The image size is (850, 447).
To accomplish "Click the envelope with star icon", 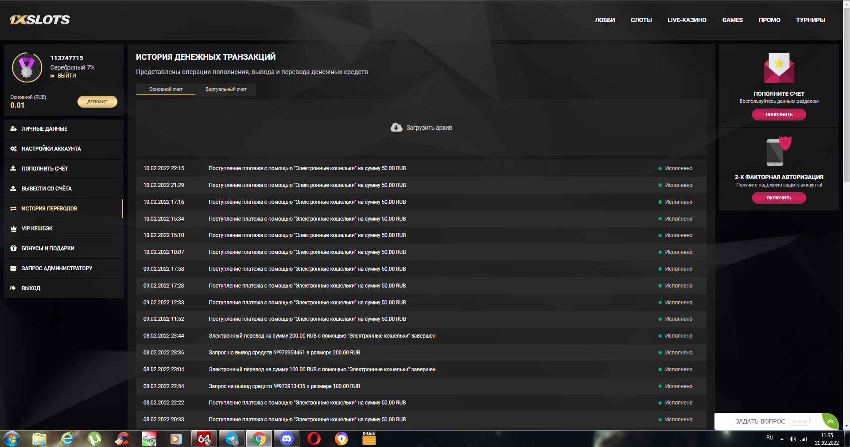I will pyautogui.click(x=779, y=68).
